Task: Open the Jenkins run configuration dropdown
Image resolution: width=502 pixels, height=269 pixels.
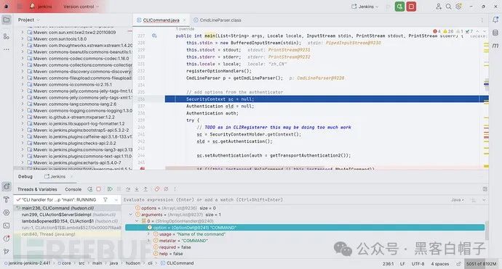Action: 364,7
